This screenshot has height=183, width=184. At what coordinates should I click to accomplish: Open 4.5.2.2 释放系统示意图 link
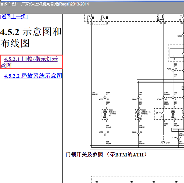[33, 76]
